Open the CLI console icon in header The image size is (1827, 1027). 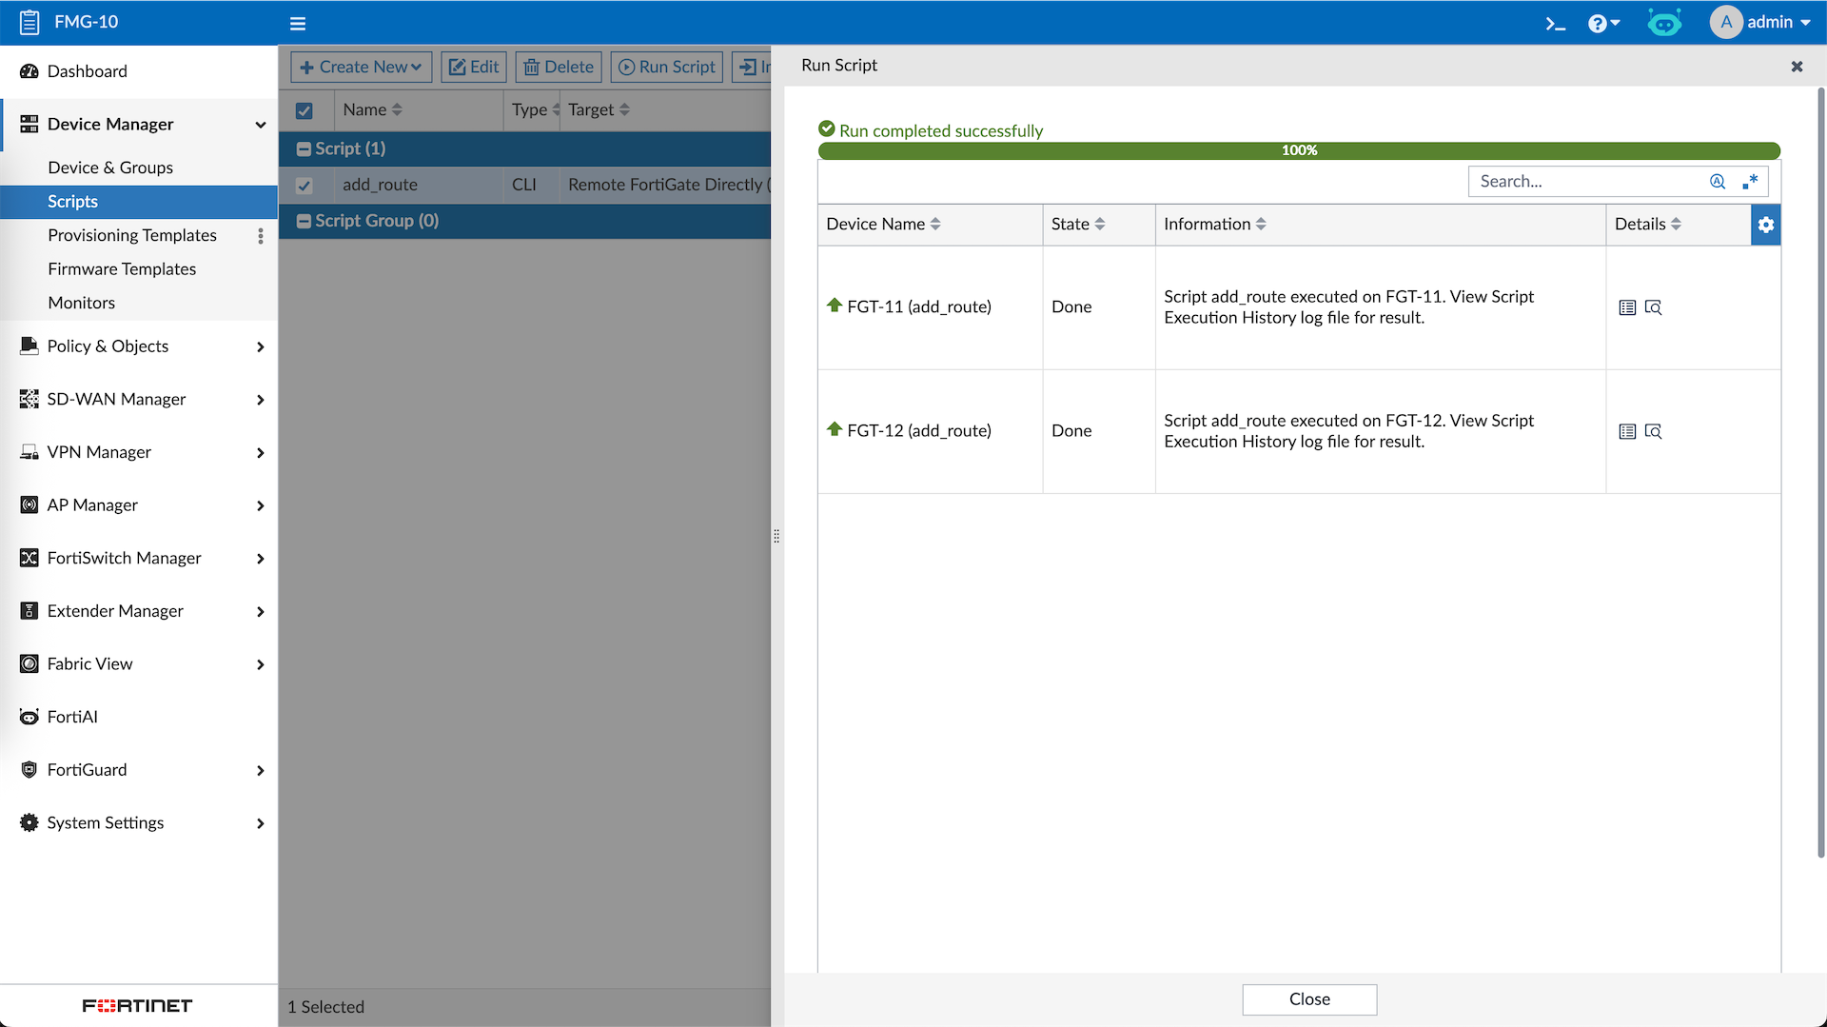pos(1555,23)
